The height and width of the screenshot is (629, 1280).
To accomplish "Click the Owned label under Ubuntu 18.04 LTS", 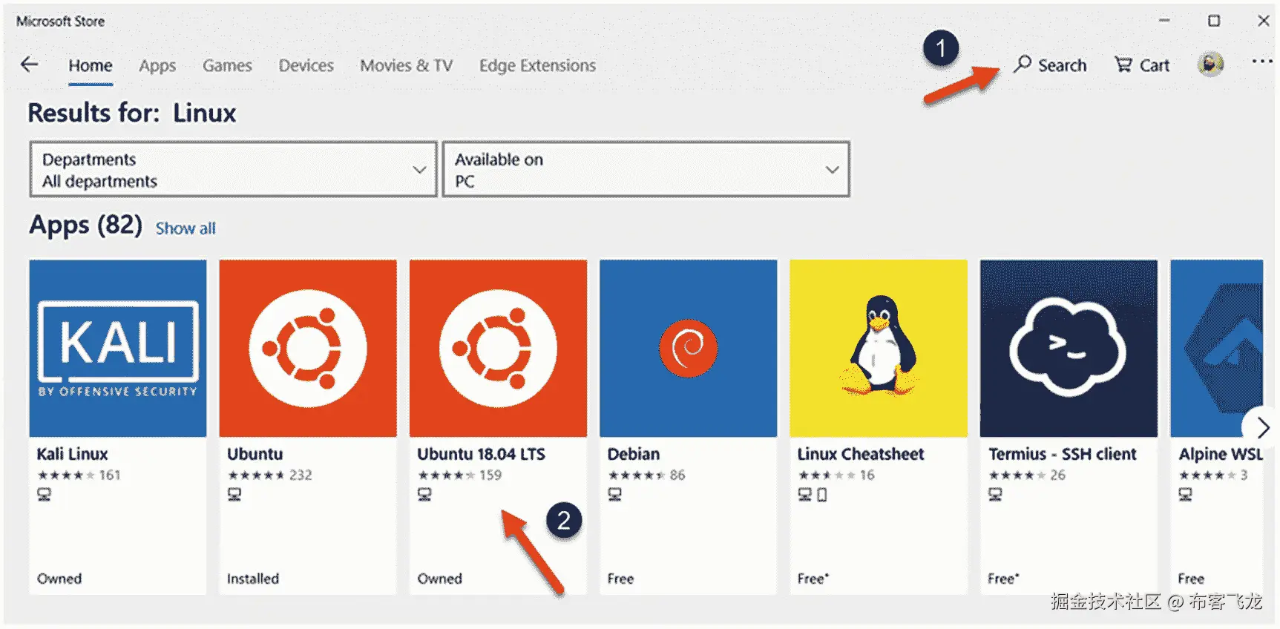I will coord(439,579).
